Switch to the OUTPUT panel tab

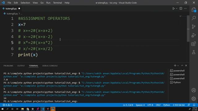coord(21,66)
